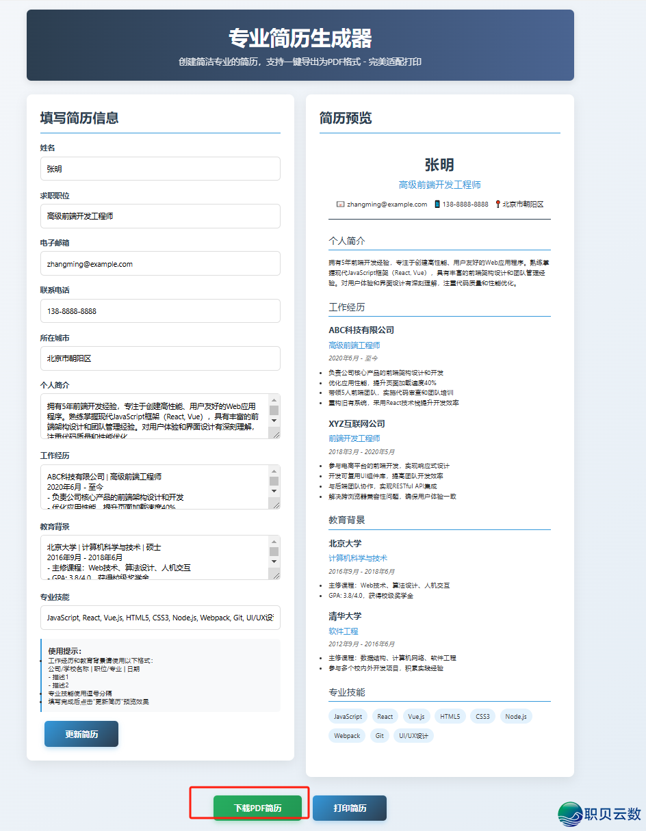This screenshot has height=831, width=646.
Task: Click the date 2012年9月 - 2016年6月
Action: 362,644
